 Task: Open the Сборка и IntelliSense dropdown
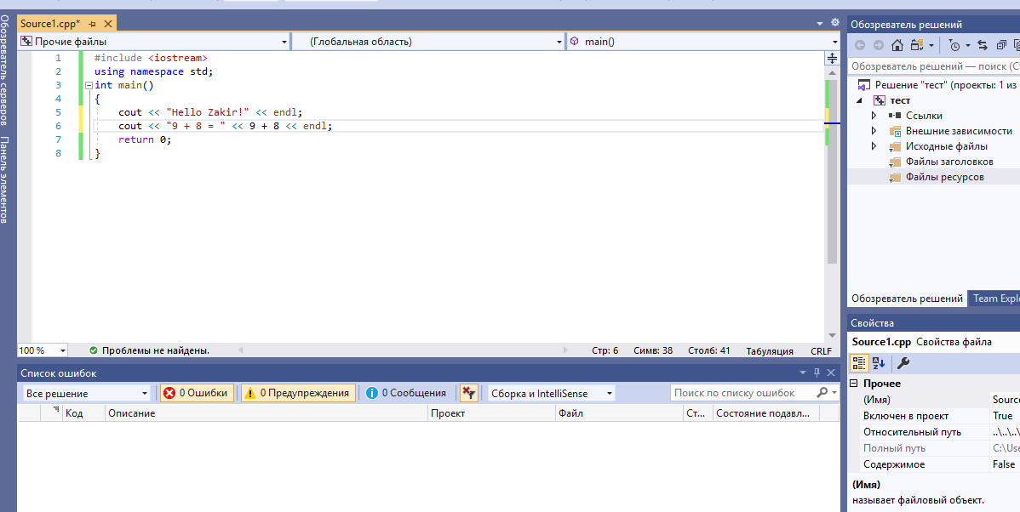coord(551,394)
